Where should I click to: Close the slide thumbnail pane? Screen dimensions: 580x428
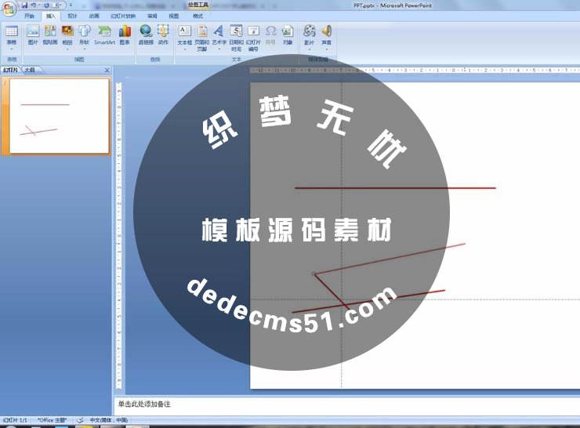coord(107,70)
